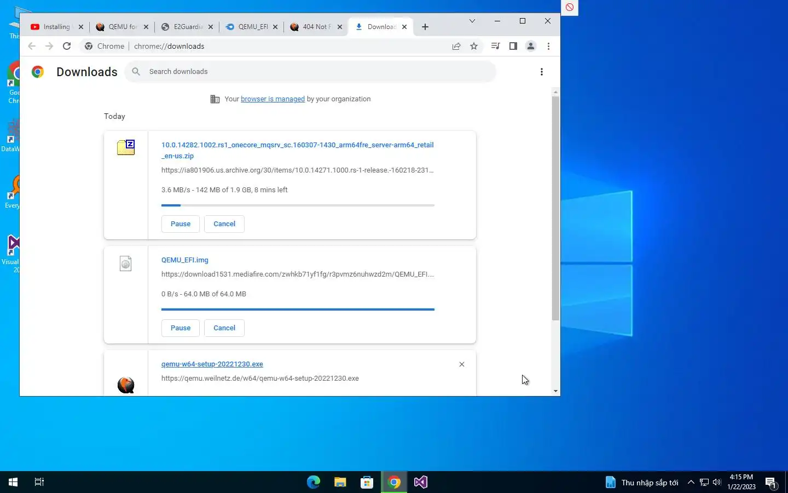The image size is (788, 493).
Task: Click the red blocked icon top right
Action: click(570, 7)
